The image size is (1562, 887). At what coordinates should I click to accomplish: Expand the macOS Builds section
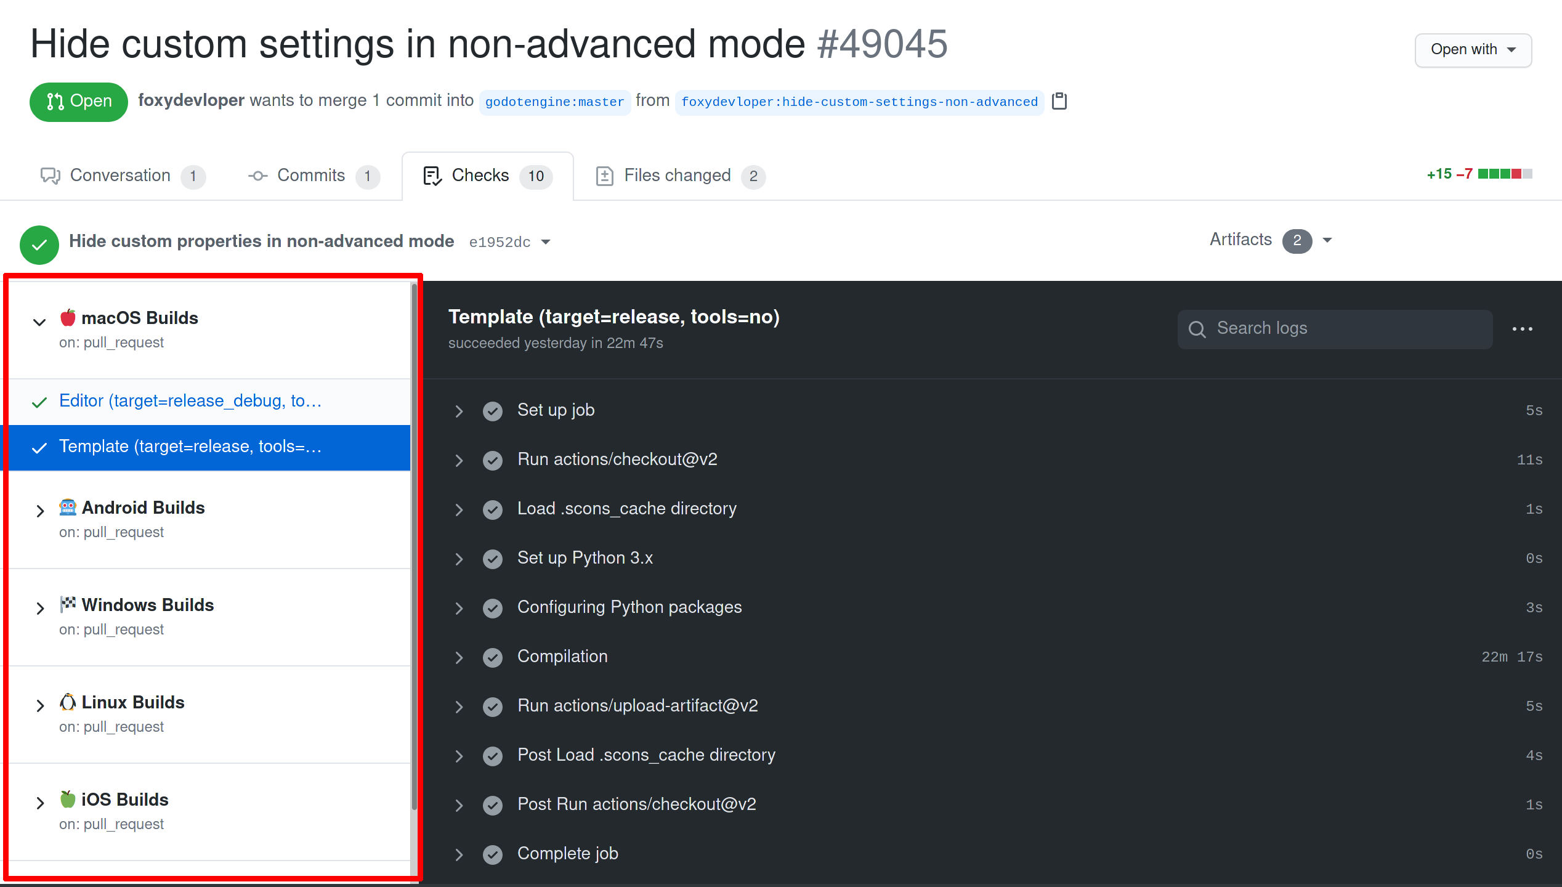click(x=41, y=318)
